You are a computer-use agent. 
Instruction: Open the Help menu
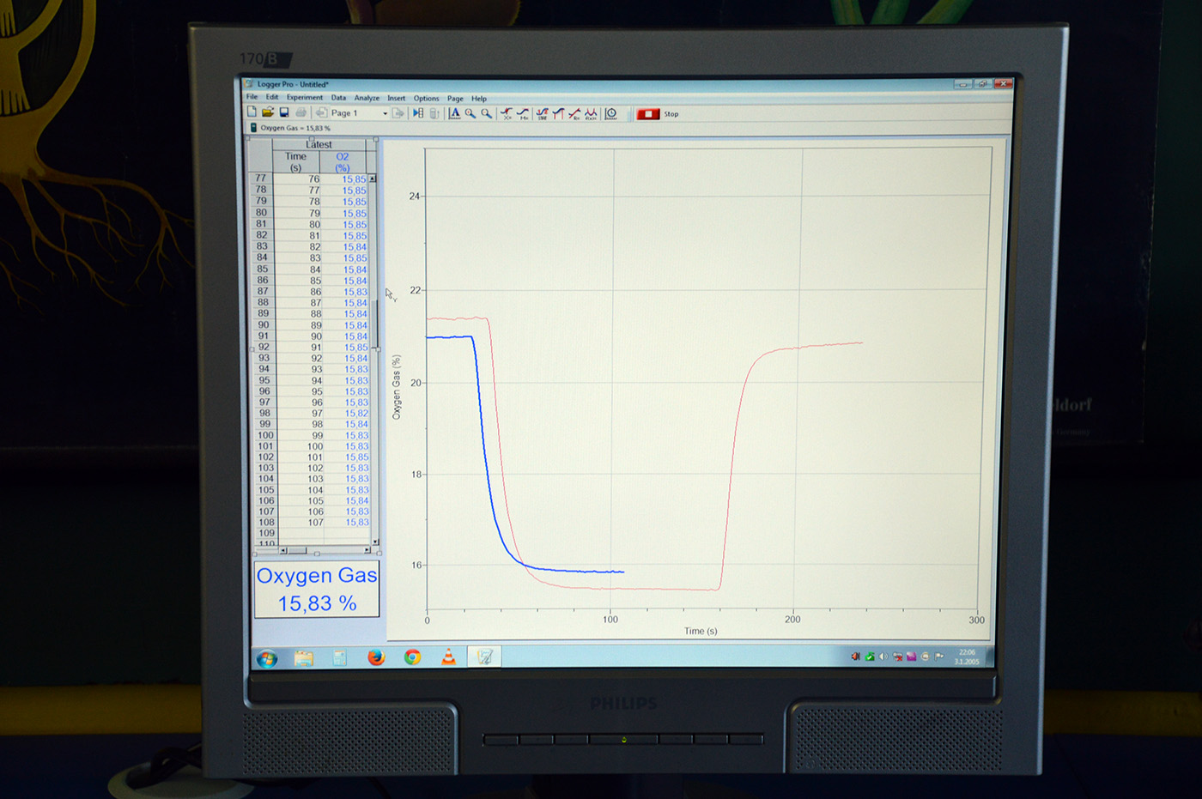click(479, 99)
